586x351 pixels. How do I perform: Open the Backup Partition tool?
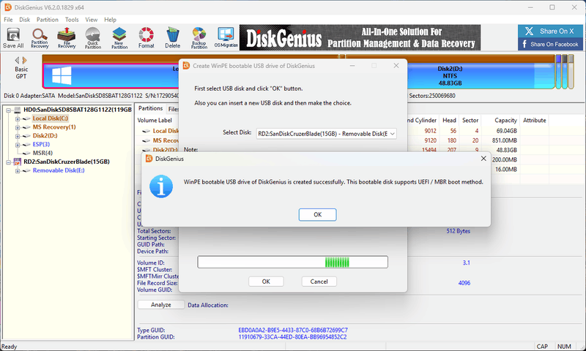tap(199, 38)
